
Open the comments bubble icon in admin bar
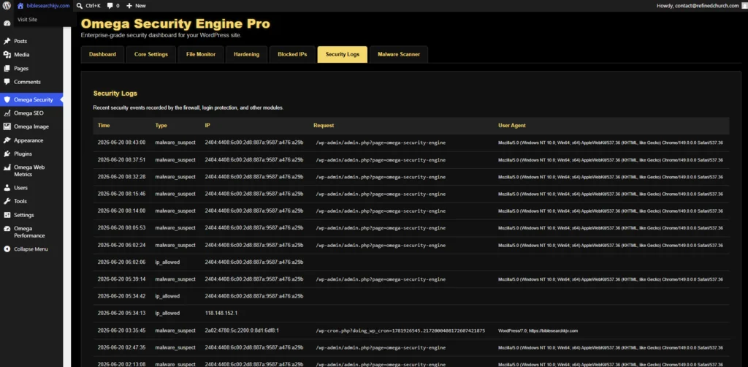[x=110, y=6]
